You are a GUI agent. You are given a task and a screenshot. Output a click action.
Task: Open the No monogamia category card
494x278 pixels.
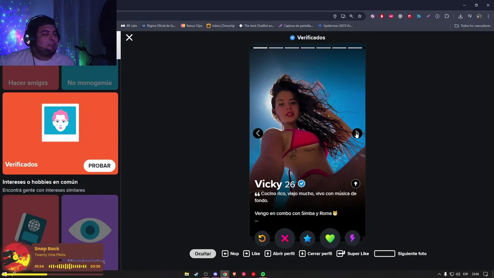(90, 77)
